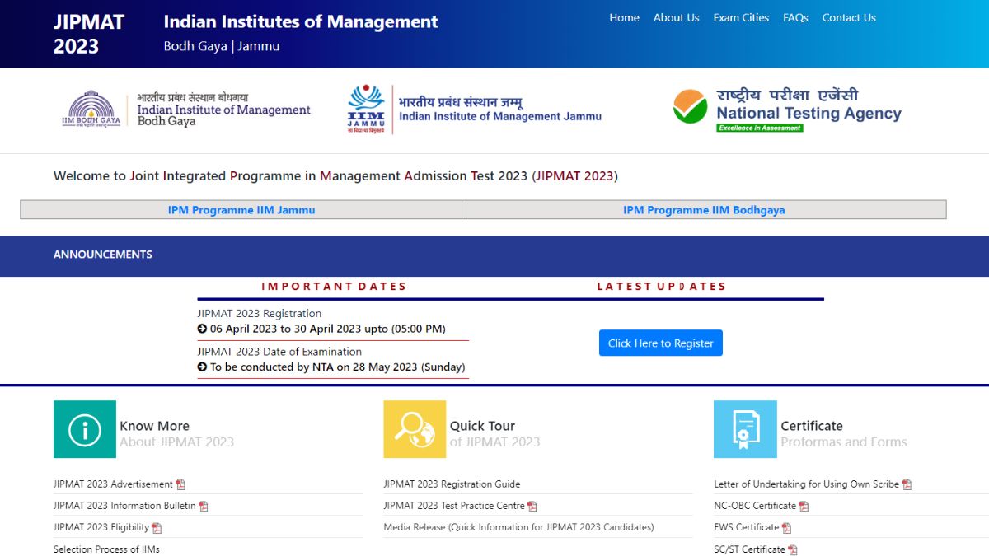Click the 'Bodh Gaya | Jammu' subtitle

tap(222, 46)
